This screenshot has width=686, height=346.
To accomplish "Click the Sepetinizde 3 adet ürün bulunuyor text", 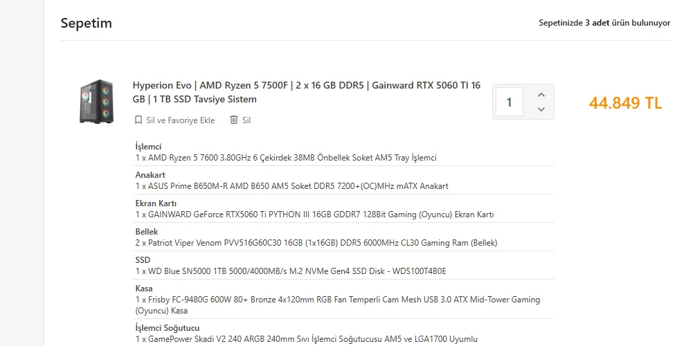I will [604, 23].
